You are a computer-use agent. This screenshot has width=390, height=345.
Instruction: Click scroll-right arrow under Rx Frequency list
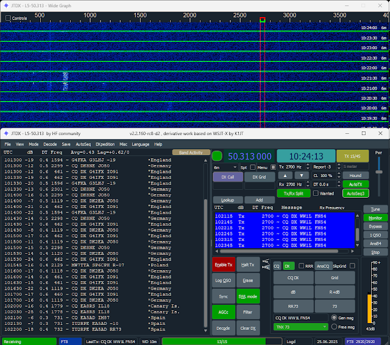click(352, 251)
